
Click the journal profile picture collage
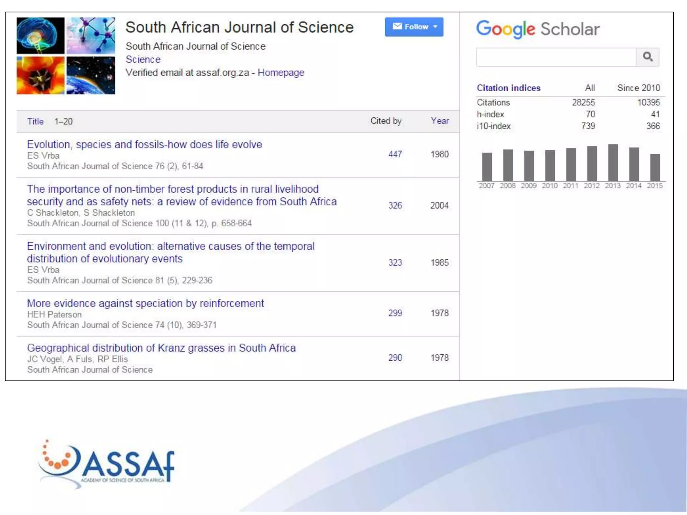click(x=66, y=56)
